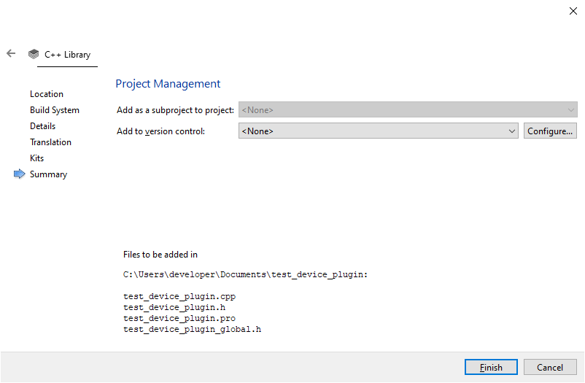Click the Configure... button

(x=550, y=131)
